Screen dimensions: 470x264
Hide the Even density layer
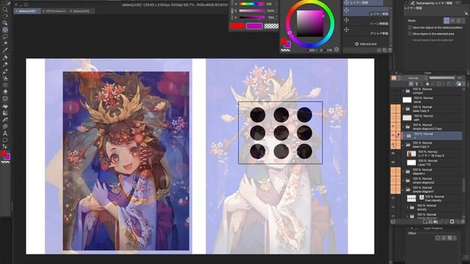point(393,198)
